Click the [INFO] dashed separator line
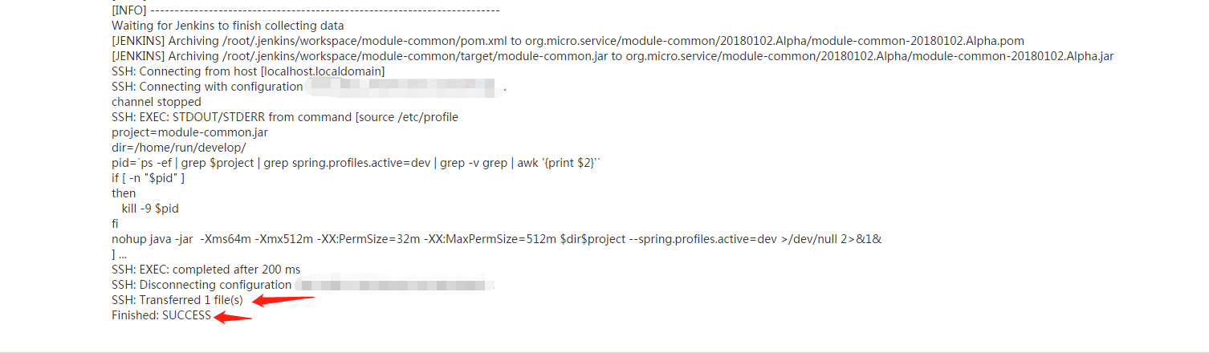The height and width of the screenshot is (353, 1209). coord(306,10)
